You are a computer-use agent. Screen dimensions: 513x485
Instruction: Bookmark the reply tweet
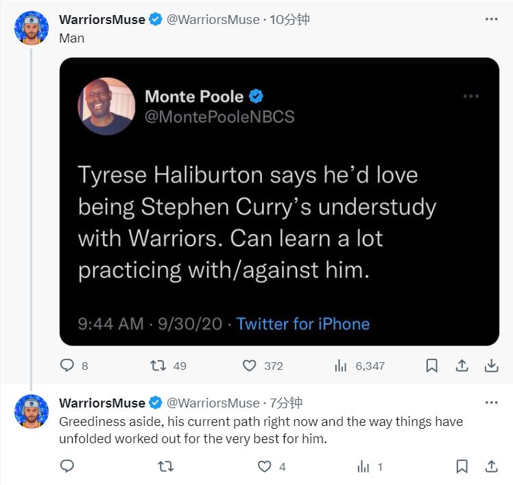pyautogui.click(x=462, y=466)
